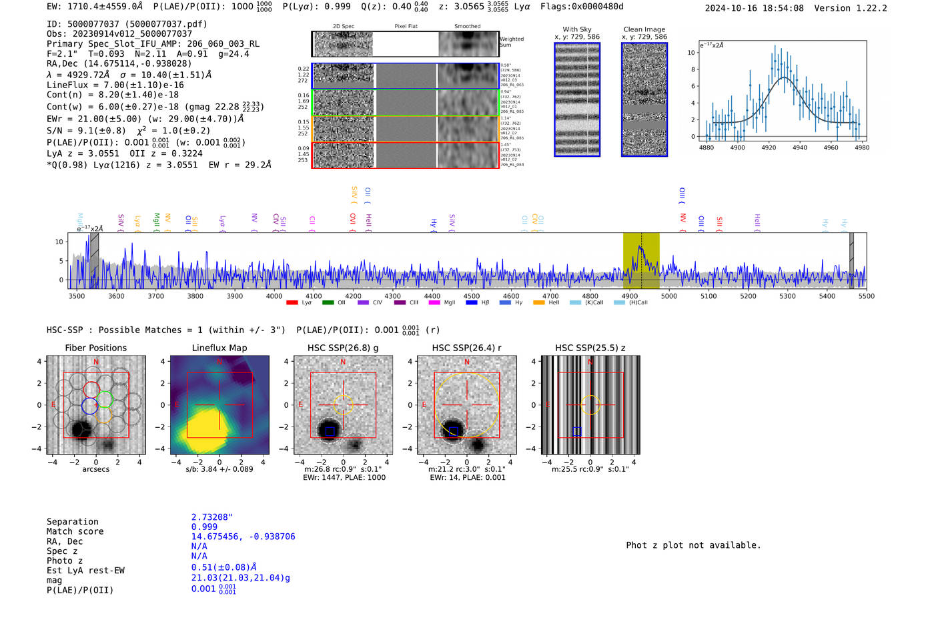Click 'Flags:0x0000480d' in header
Viewport: 934px width, 636px height.
tap(582, 7)
